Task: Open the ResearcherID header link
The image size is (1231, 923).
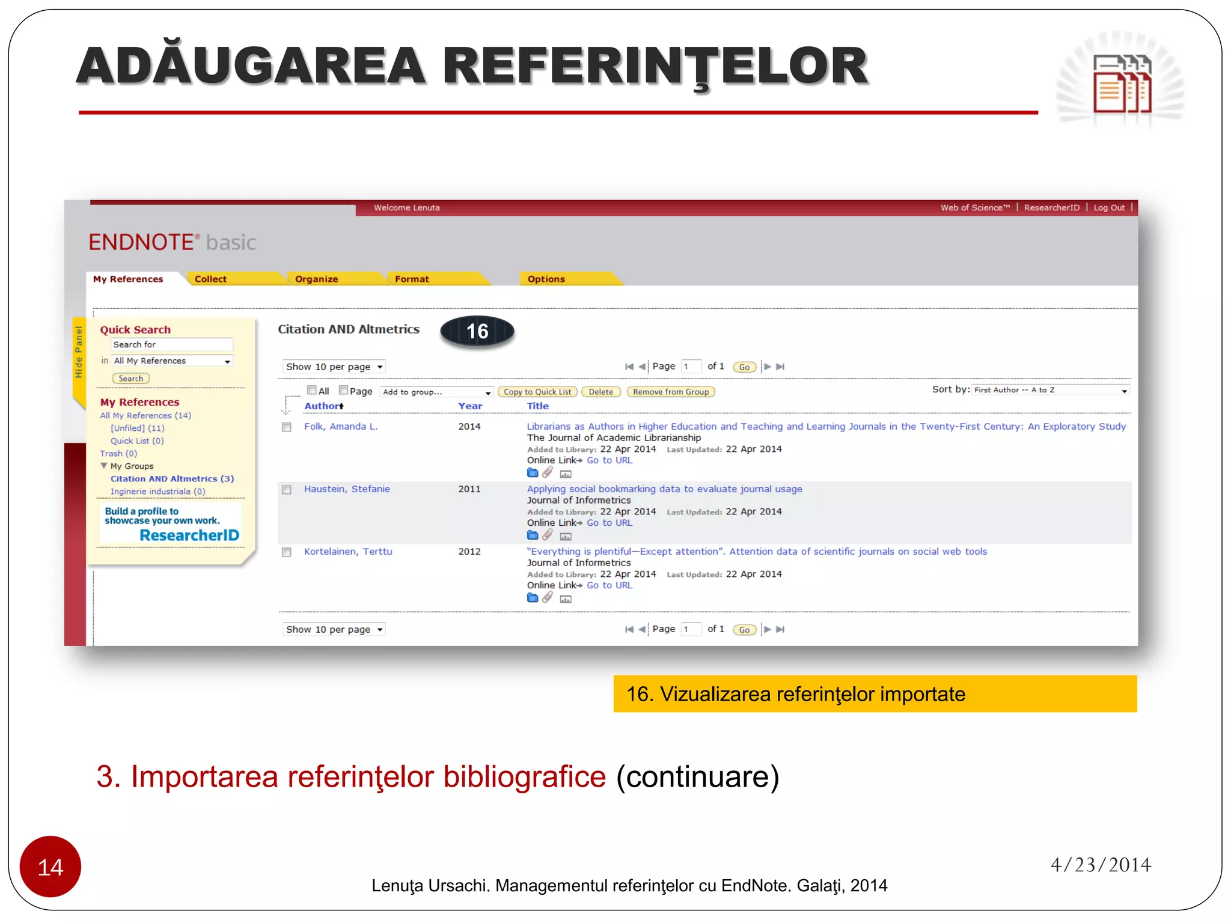Action: click(x=1052, y=207)
